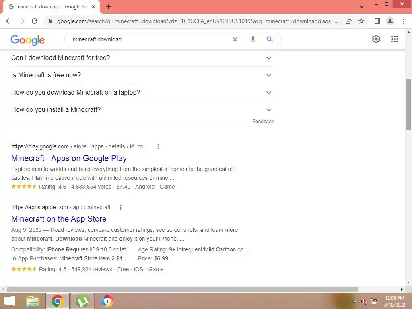Viewport: 412px width, 309px height.
Task: Click the browser forward arrow
Action: [22, 21]
